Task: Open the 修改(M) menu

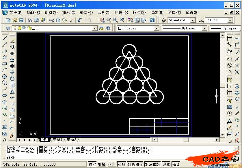Action: 157,12
